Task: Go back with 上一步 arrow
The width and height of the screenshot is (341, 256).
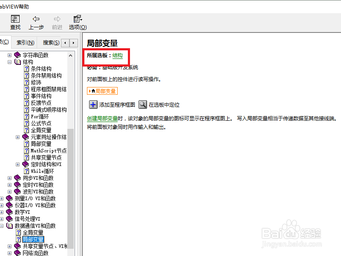Action: click(x=36, y=19)
